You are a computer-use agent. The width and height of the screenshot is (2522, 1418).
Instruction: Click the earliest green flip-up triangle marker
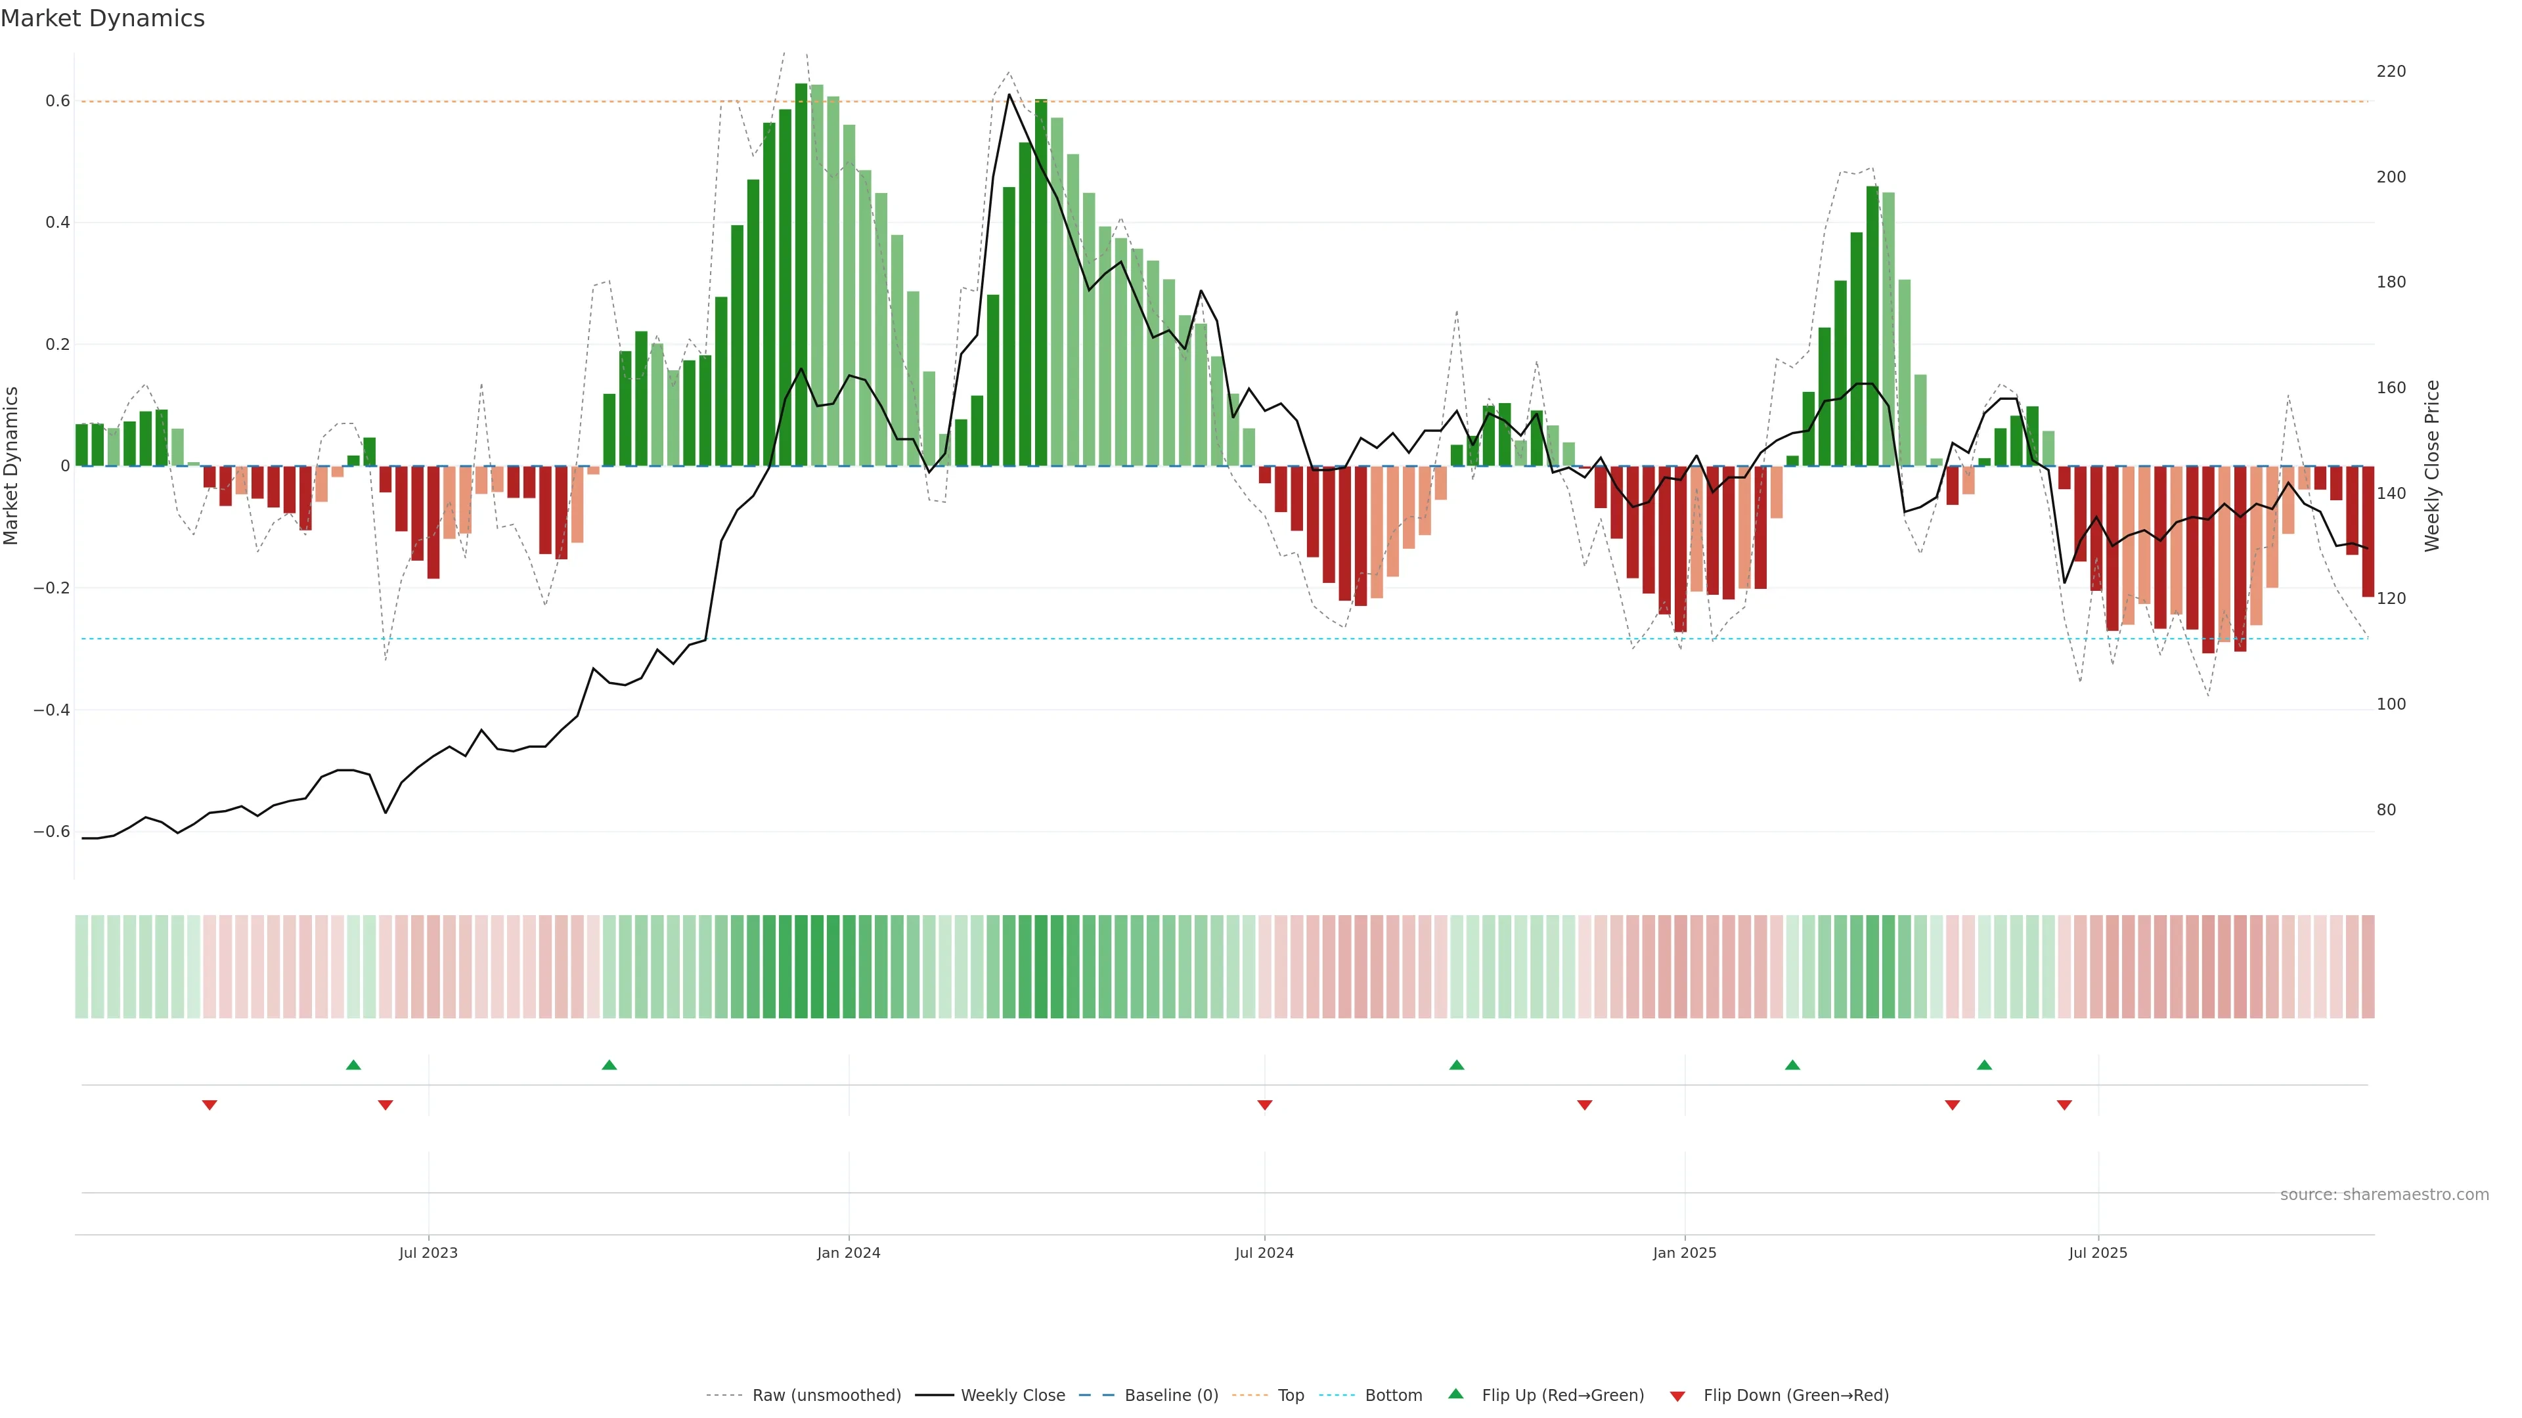(353, 1065)
